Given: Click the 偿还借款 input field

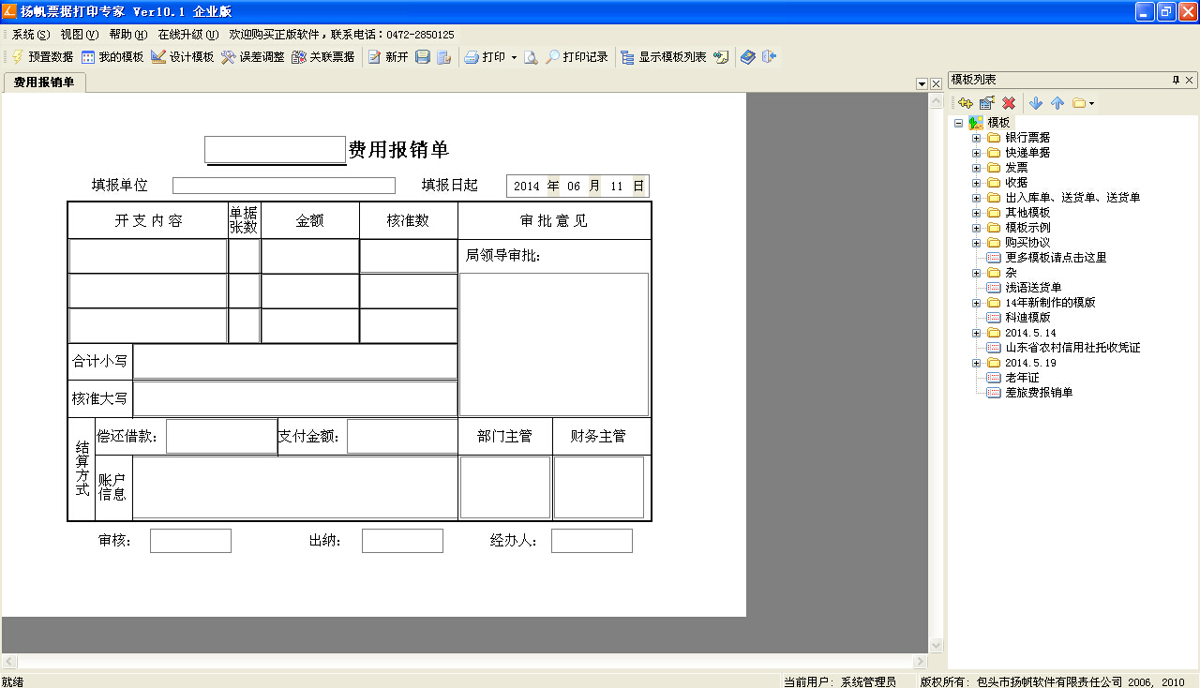Looking at the screenshot, I should tap(221, 437).
